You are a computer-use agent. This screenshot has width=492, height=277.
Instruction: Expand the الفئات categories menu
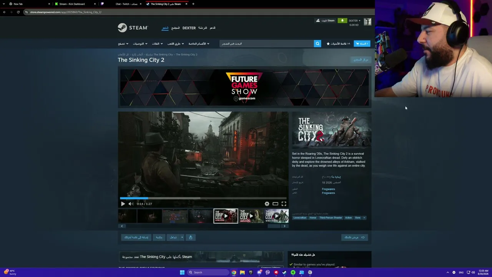point(157,43)
